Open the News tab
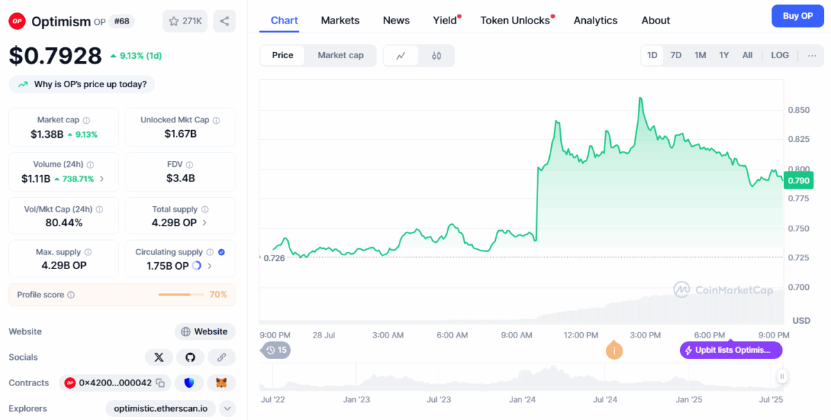Screen dimensions: 831x420 396,20
